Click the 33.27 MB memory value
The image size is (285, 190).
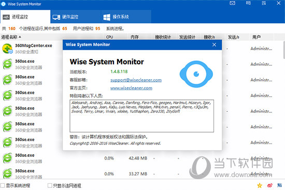[x=138, y=174]
